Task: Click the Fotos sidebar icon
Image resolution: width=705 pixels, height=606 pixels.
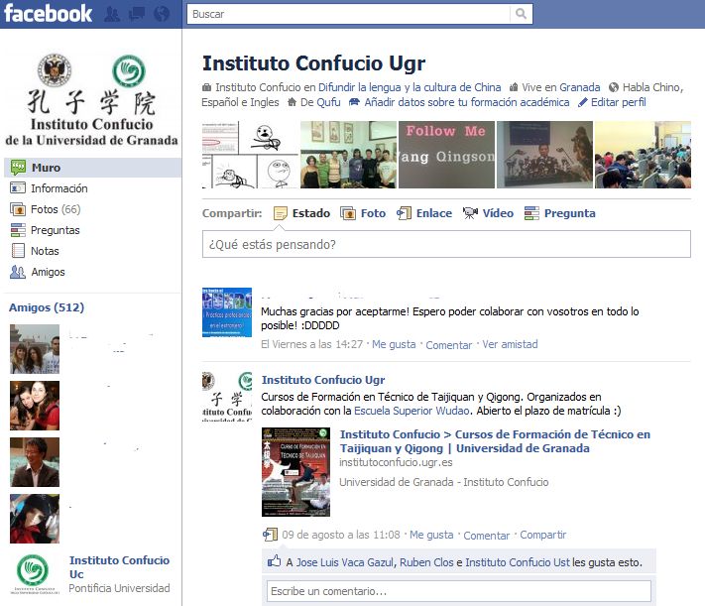Action: 18,209
